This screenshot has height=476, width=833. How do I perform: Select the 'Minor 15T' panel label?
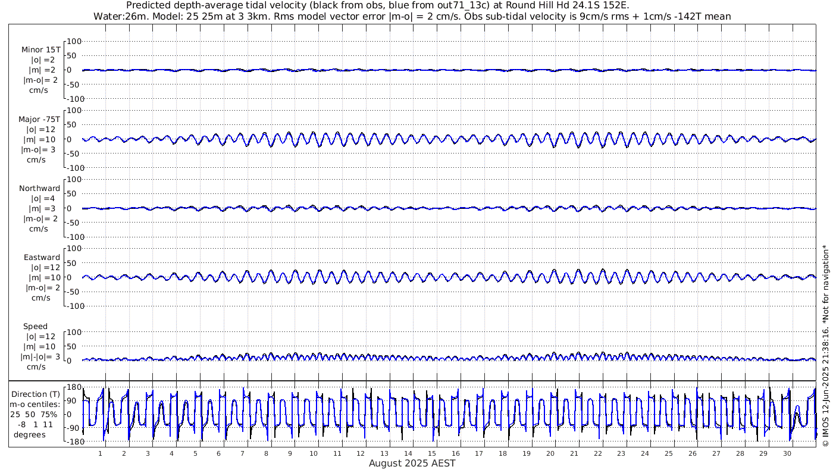pyautogui.click(x=40, y=50)
